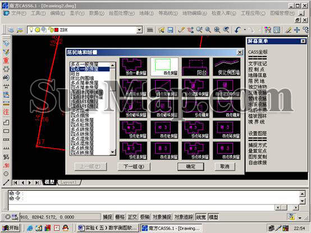Select the diagonal line tool in left toolbar

point(6,182)
